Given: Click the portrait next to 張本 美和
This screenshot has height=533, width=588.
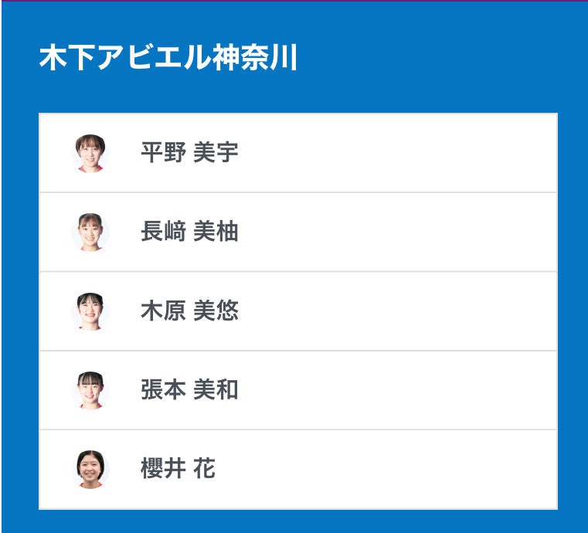Looking at the screenshot, I should point(90,390).
